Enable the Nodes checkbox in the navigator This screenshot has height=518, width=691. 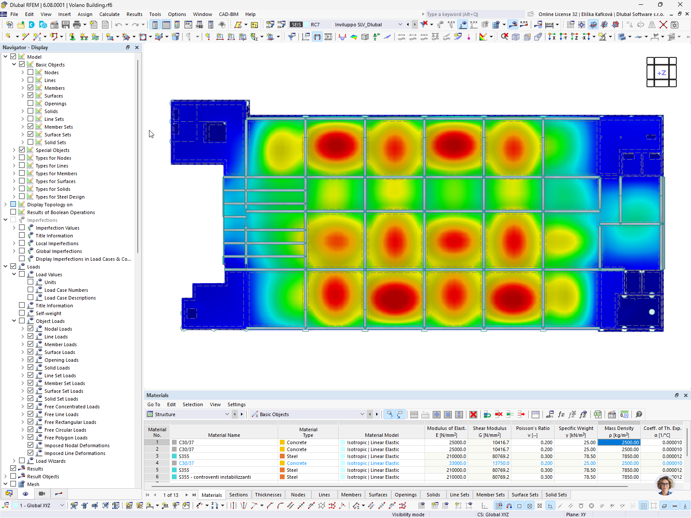(30, 72)
